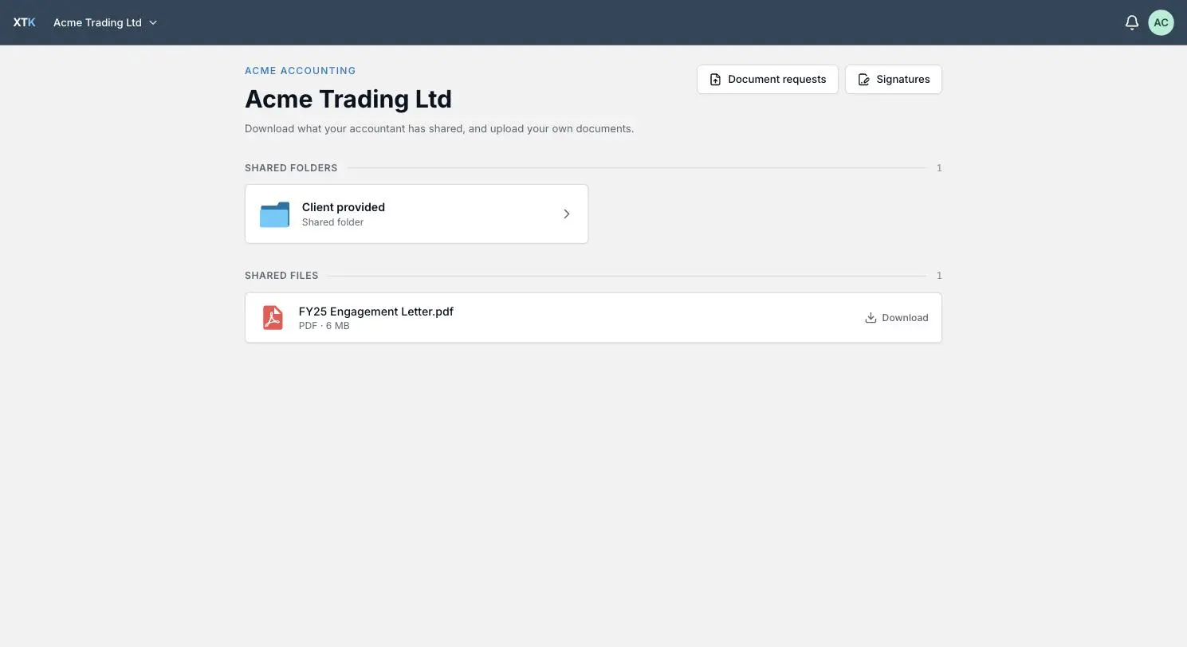Expand Client provided folder chevron
The height and width of the screenshot is (647, 1187).
point(567,214)
